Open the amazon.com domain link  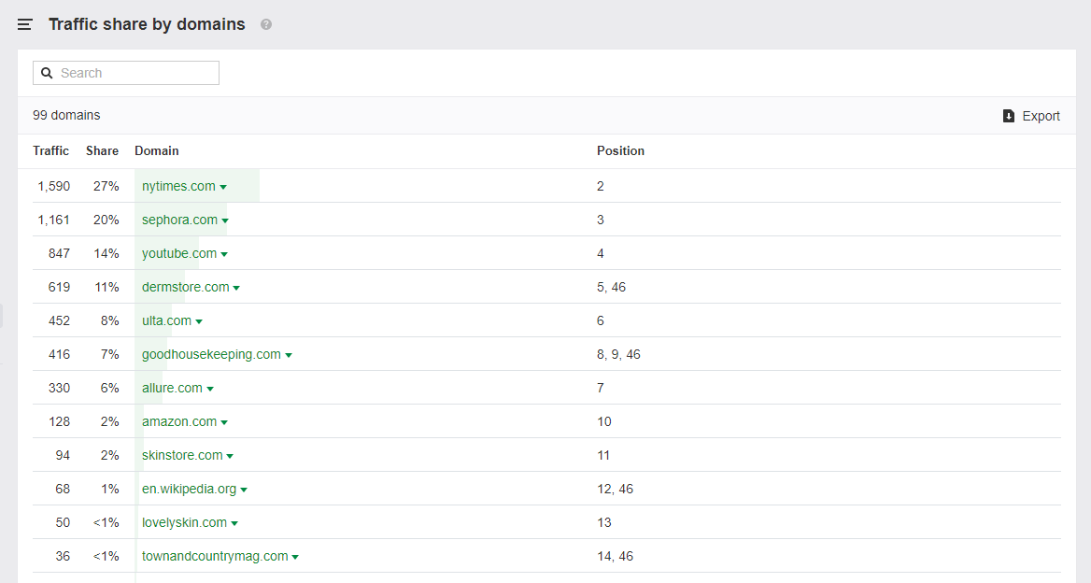pyautogui.click(x=179, y=421)
